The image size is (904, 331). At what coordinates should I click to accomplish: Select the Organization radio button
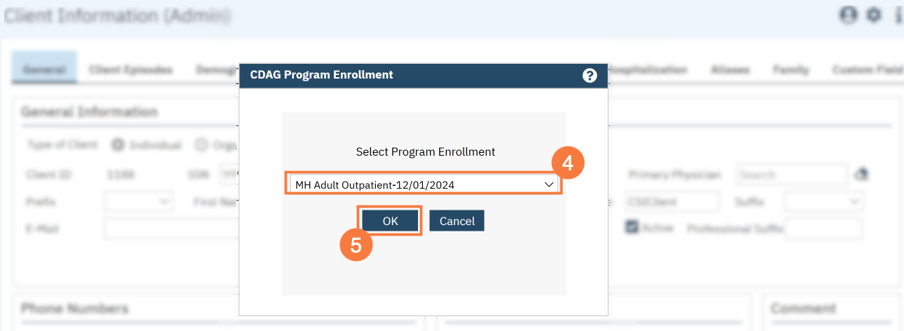[x=201, y=145]
